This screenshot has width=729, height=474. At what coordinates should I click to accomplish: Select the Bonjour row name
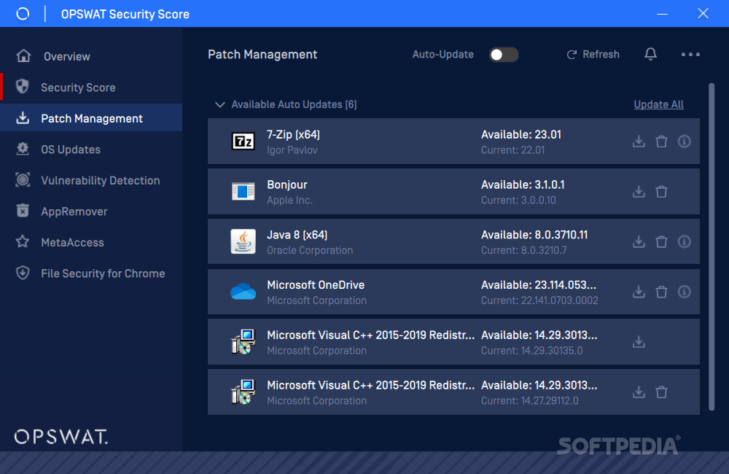(286, 184)
